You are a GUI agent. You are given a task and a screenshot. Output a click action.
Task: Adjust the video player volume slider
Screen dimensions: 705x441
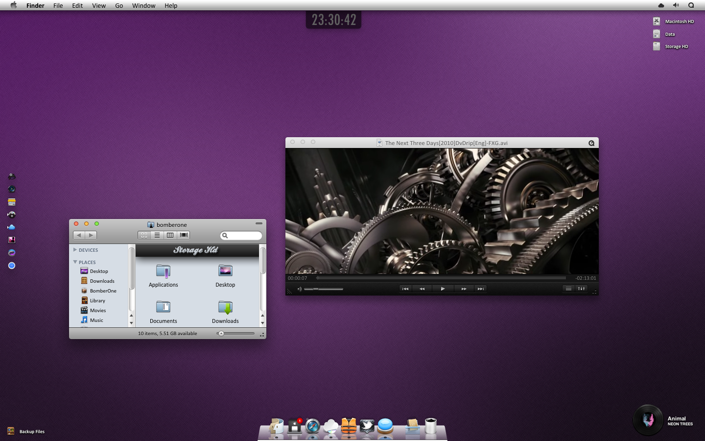pyautogui.click(x=323, y=289)
